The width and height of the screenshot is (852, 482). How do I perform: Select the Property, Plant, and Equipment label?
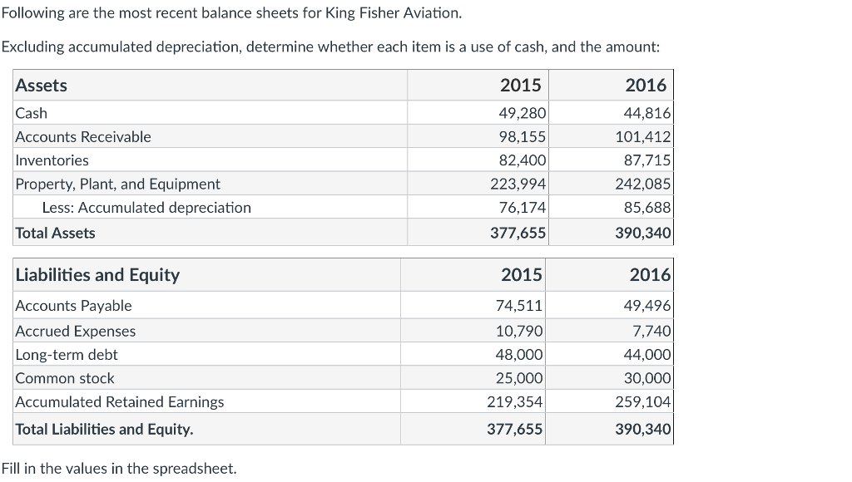pyautogui.click(x=118, y=184)
